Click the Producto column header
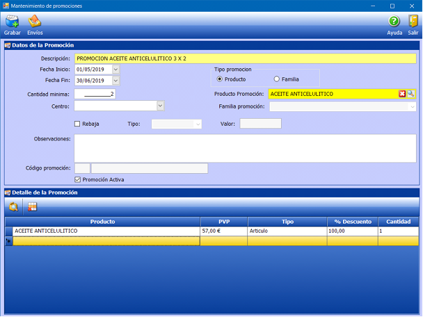Viewport: 423px width, 317px height. pyautogui.click(x=102, y=221)
